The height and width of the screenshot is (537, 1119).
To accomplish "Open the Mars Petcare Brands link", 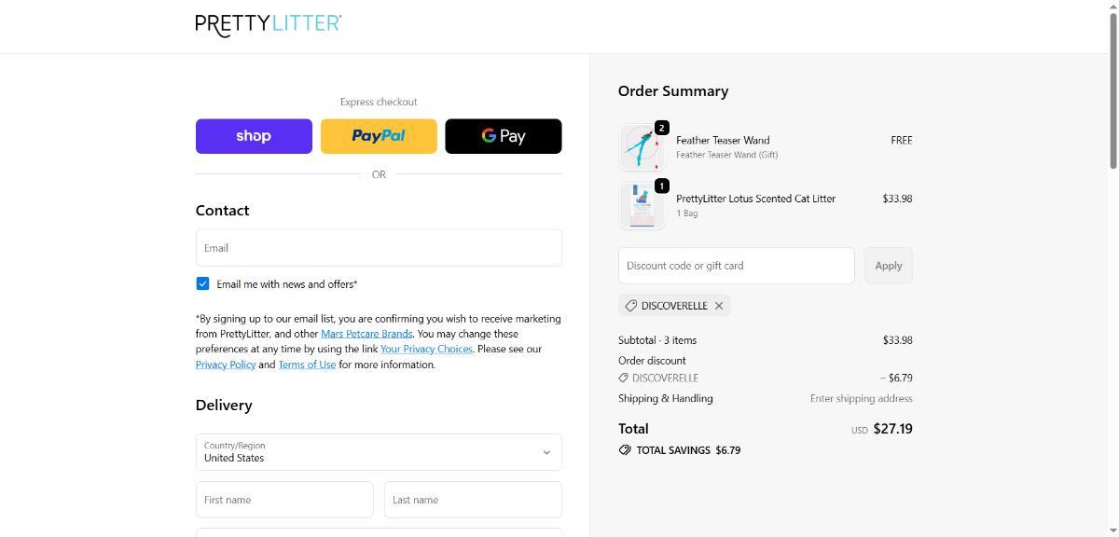I will pyautogui.click(x=366, y=334).
